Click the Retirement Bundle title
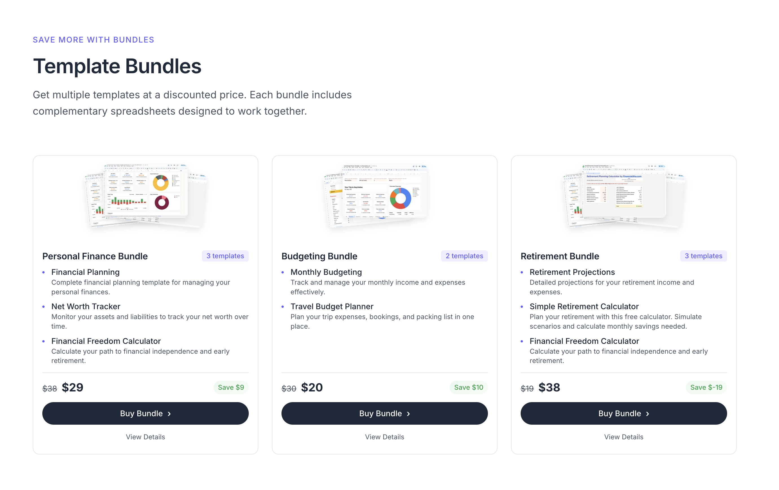Viewport: 779px width, 490px height. point(560,256)
